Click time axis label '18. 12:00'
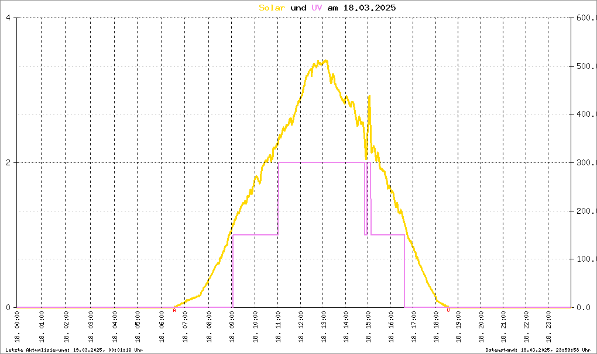The height and width of the screenshot is (354, 597). pyautogui.click(x=301, y=327)
